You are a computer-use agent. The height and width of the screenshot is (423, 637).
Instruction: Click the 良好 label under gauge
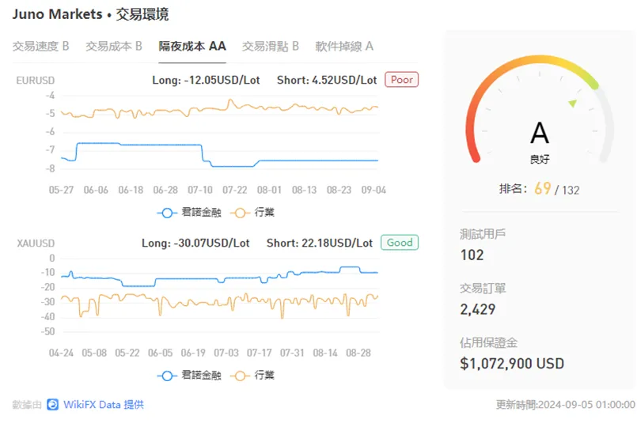tap(540, 159)
